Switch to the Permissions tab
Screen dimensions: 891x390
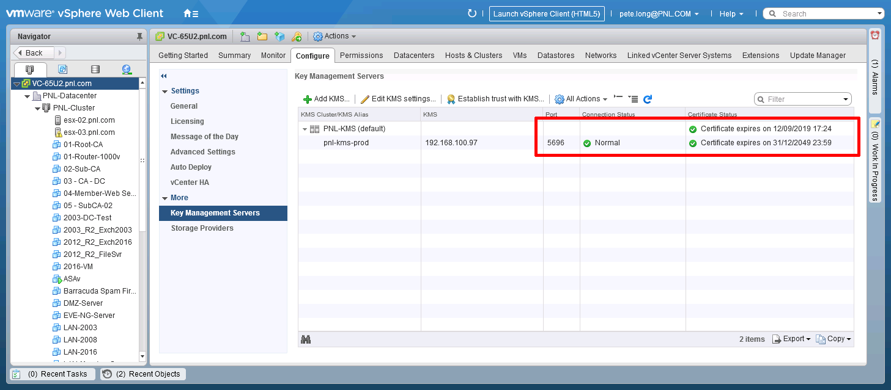[361, 55]
